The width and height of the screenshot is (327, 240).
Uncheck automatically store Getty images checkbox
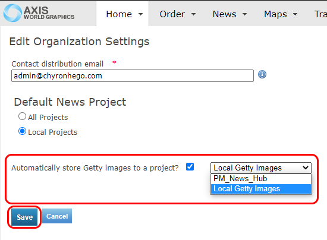pos(190,167)
